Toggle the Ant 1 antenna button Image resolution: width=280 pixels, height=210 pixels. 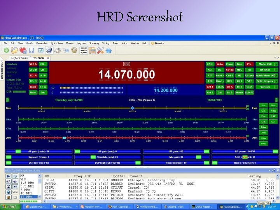210,87
